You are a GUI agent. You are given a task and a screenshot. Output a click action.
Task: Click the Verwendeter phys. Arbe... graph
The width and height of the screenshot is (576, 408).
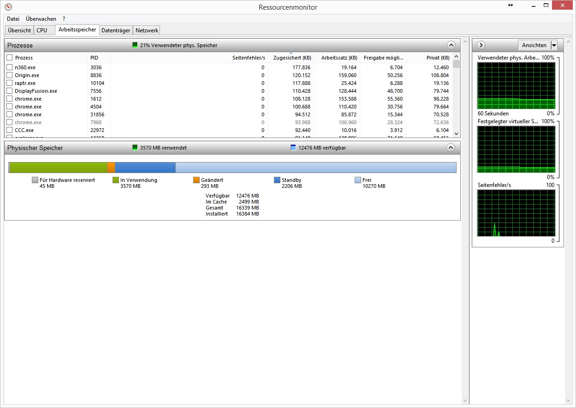[516, 85]
